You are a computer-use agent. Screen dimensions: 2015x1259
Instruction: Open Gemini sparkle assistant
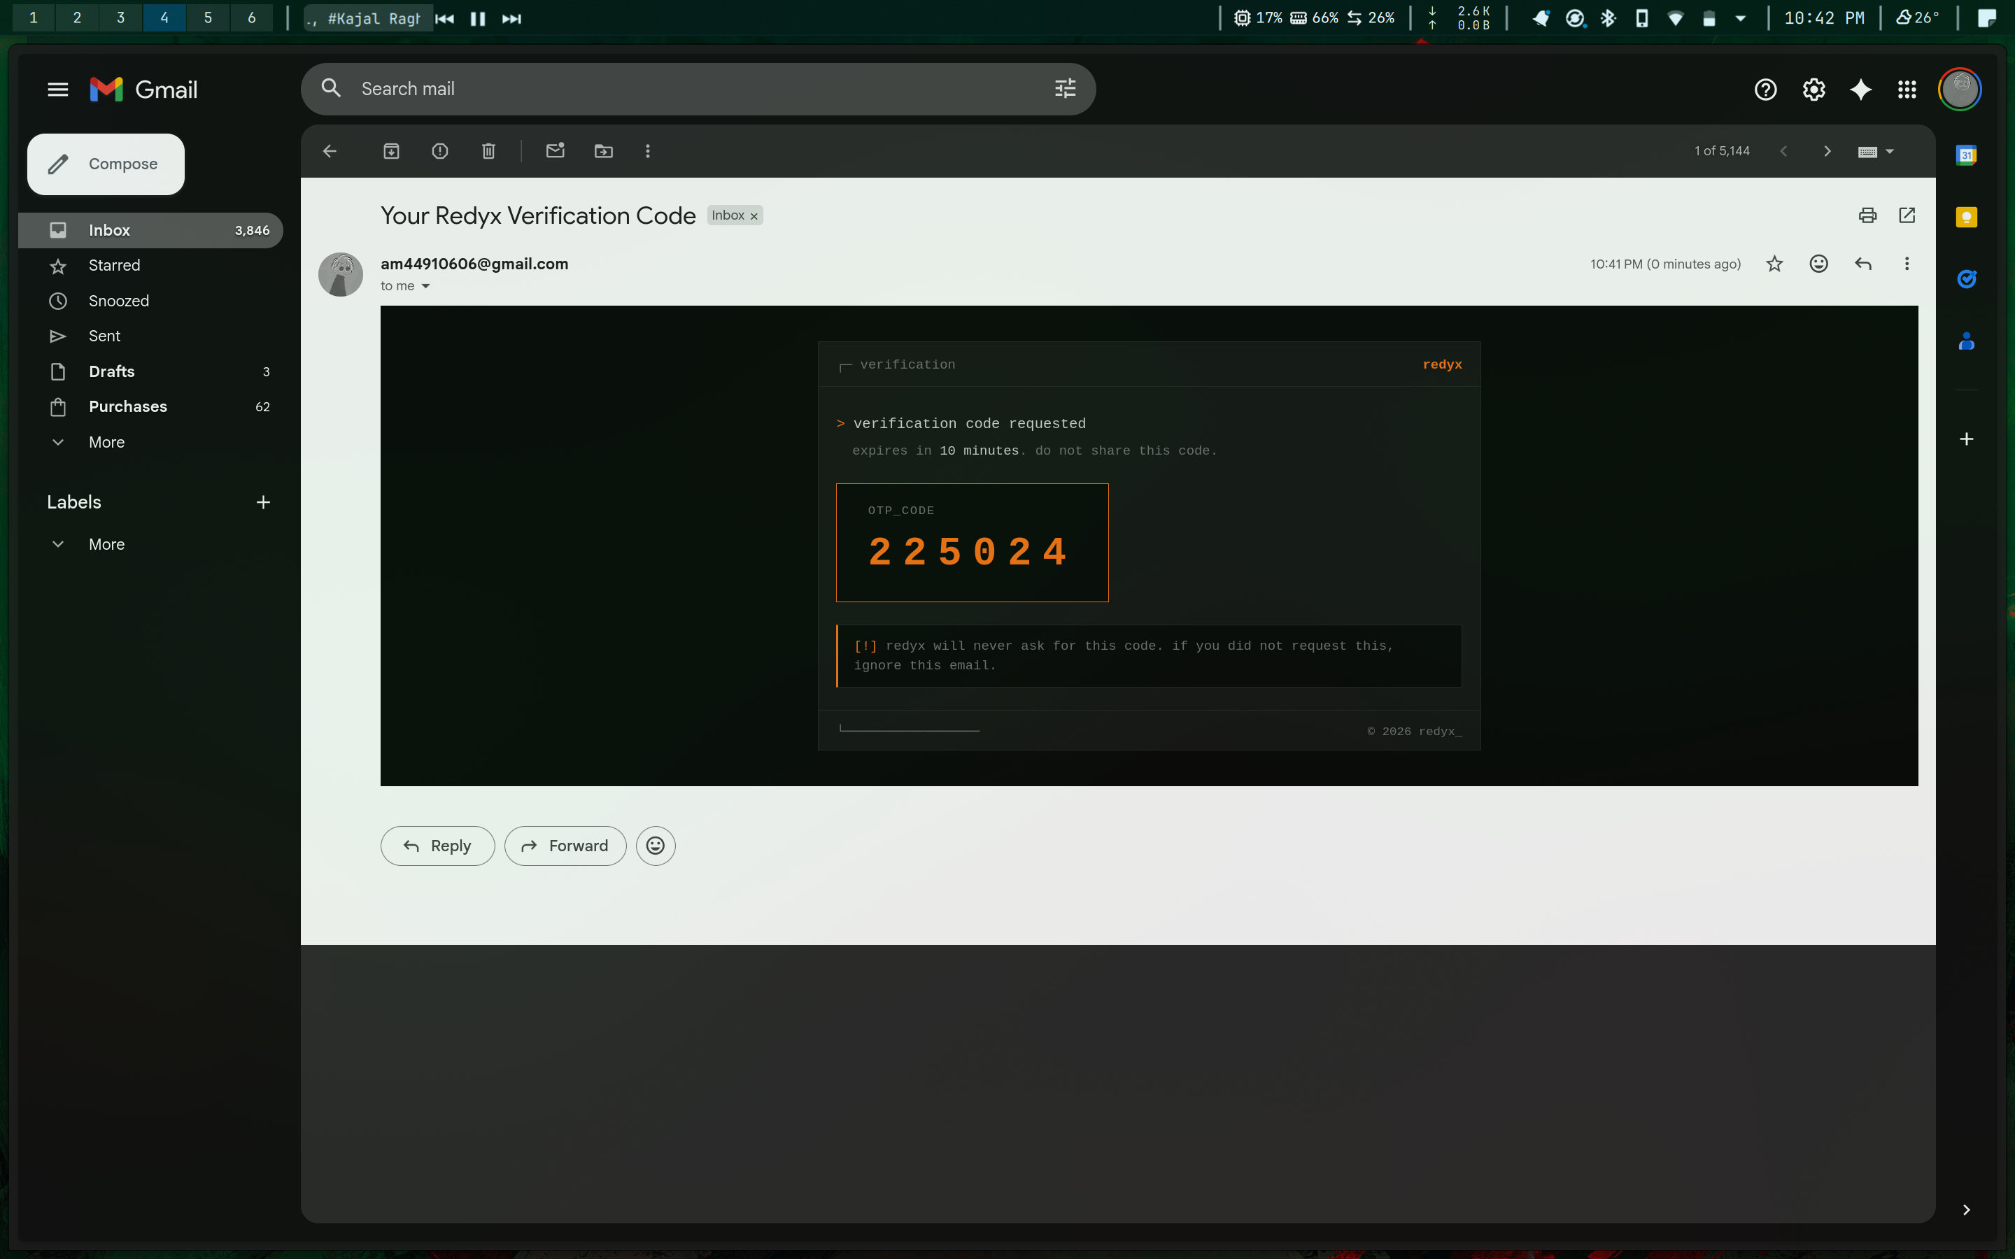tap(1860, 90)
